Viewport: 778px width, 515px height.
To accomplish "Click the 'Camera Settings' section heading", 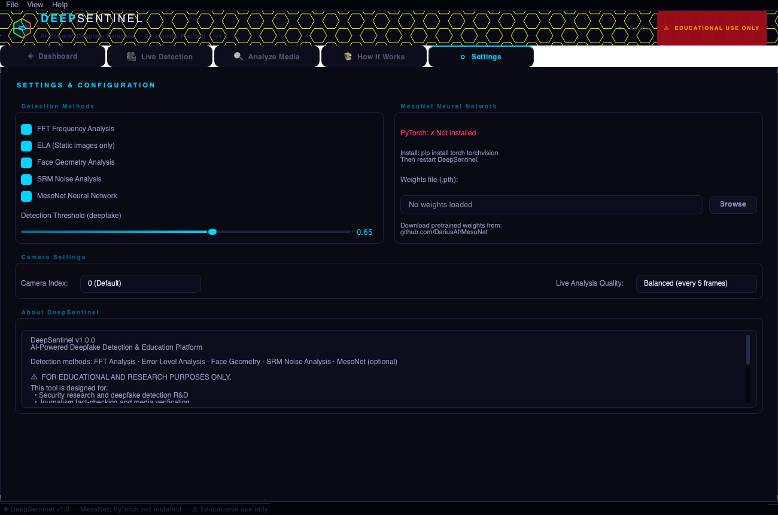I will pyautogui.click(x=53, y=257).
